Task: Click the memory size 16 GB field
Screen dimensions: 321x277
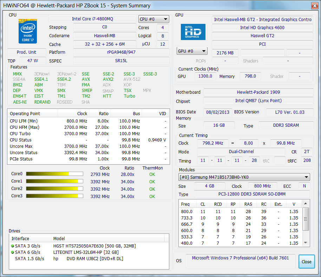Action: (219, 125)
